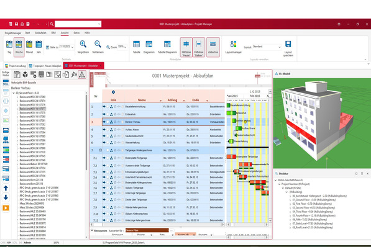Tick checkbox in Erdaushub row
Viewport: 371px width, 247px height.
pyautogui.click(x=108, y=114)
